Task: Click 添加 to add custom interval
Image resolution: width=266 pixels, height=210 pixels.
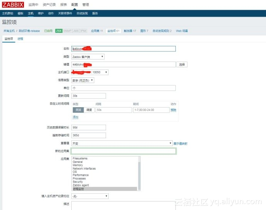Action: 76,117
